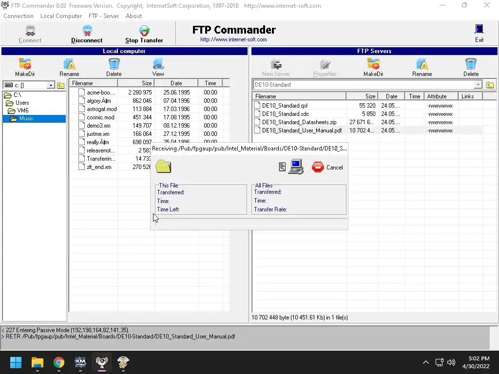Image resolution: width=499 pixels, height=374 pixels.
Task: Click the FTP Commander taskbar icon
Action: pyautogui.click(x=102, y=362)
